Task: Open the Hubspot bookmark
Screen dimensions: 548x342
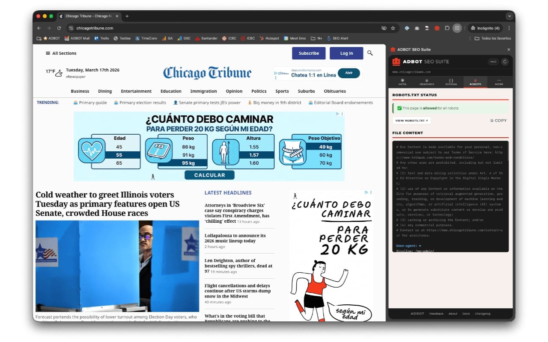Action: [x=269, y=38]
